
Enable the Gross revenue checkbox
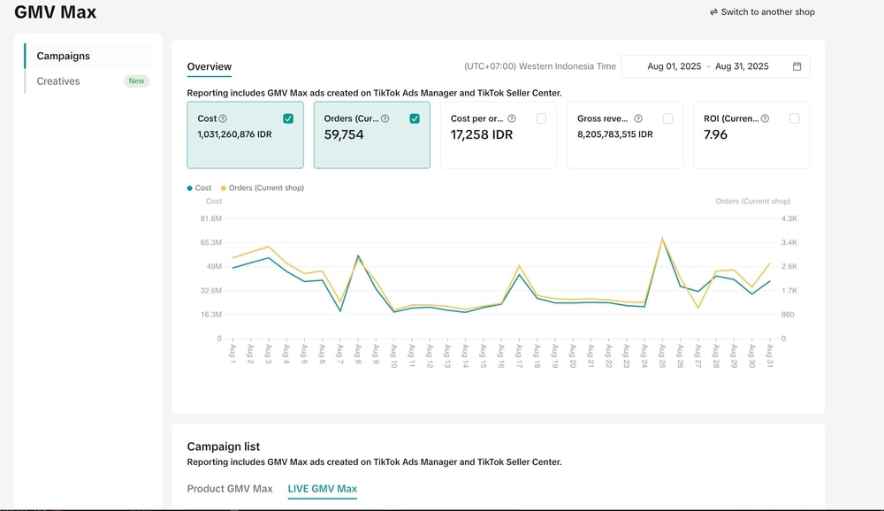point(667,118)
